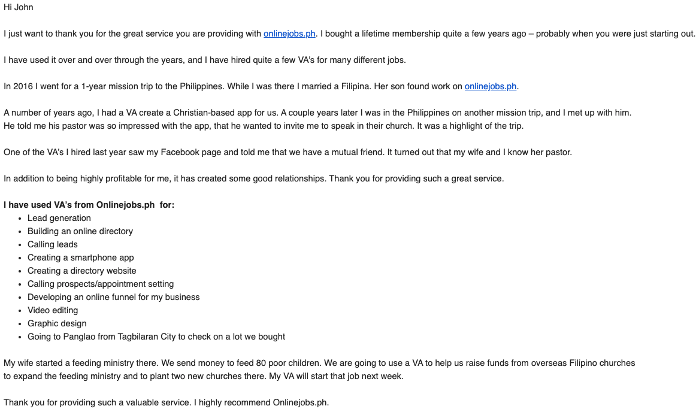Click the "Video editing" bullet item
699x409 pixels.
point(53,310)
